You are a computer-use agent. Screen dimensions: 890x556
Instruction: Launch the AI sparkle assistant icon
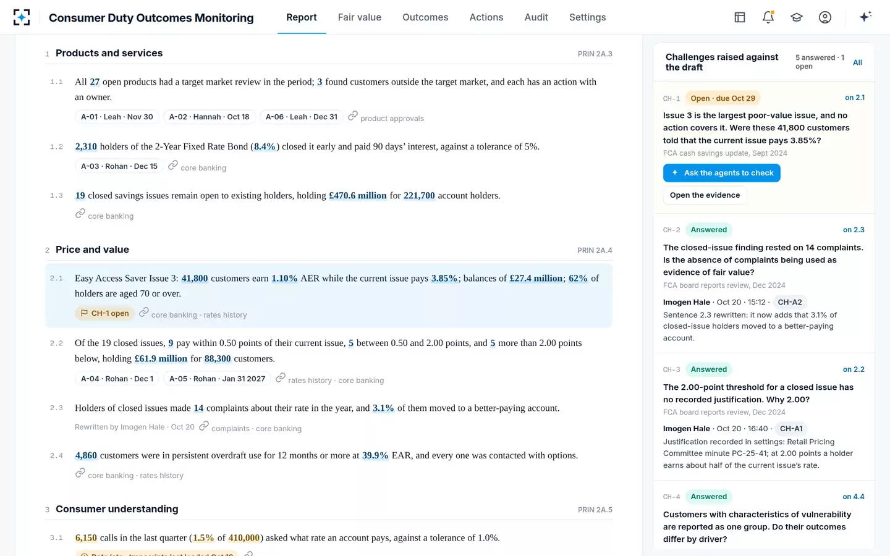[865, 17]
